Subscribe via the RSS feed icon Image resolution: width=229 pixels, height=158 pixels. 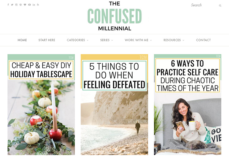pyautogui.click(x=38, y=5)
